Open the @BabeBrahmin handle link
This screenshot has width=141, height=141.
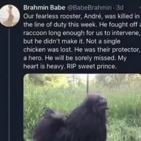pos(89,8)
